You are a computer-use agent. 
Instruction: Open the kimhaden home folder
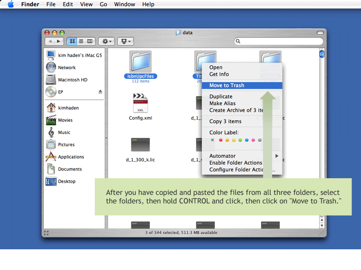tap(74, 108)
